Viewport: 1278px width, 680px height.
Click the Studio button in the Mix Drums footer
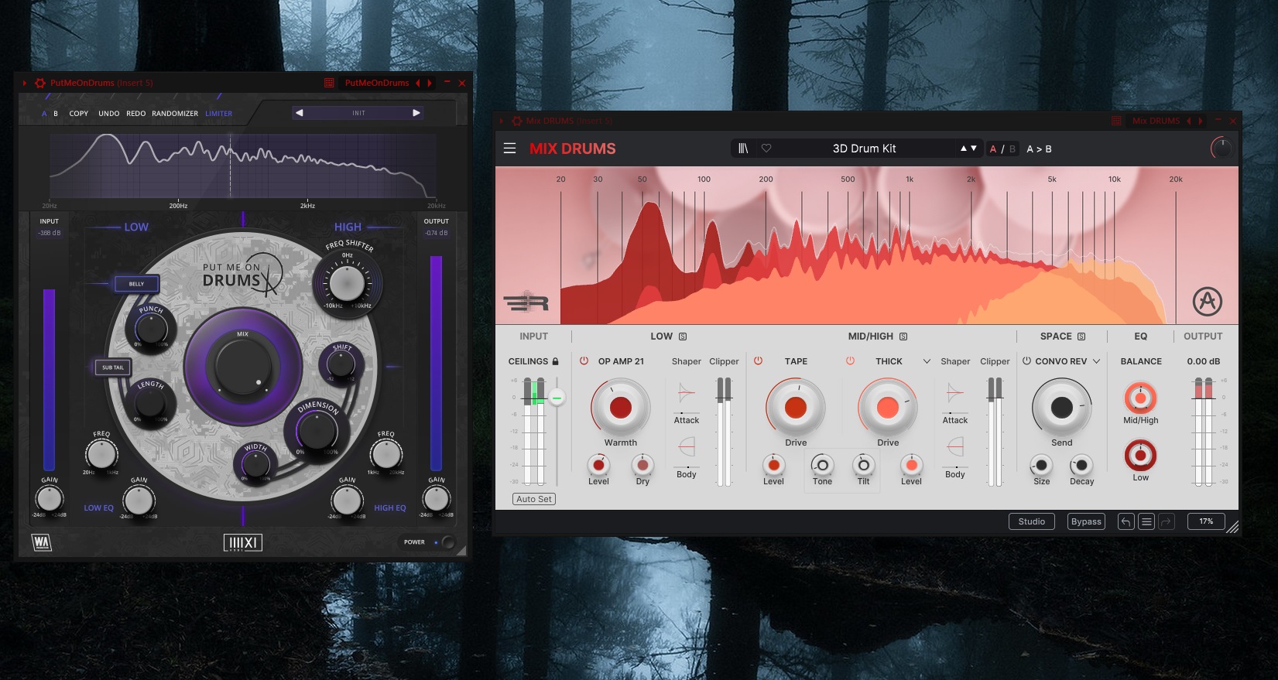click(x=1032, y=521)
